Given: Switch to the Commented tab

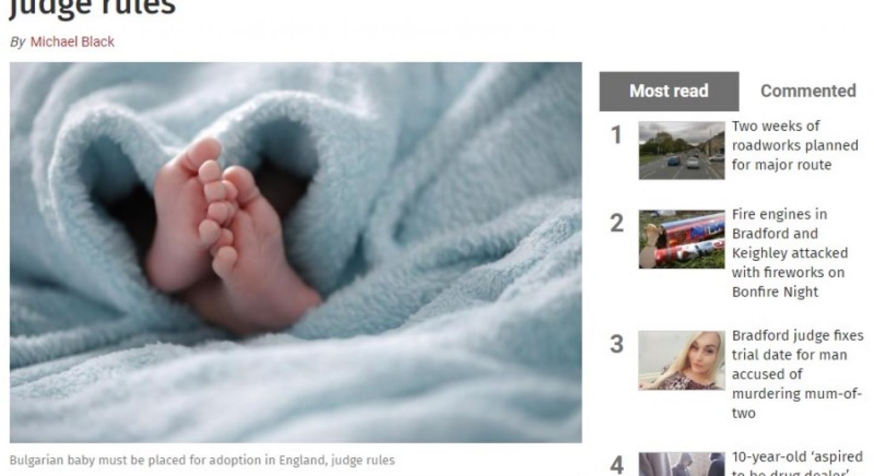Looking at the screenshot, I should tap(808, 91).
